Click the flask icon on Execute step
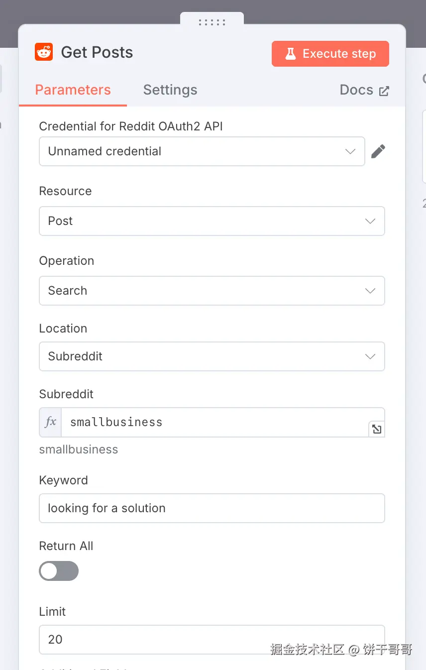The image size is (426, 670). [x=291, y=54]
